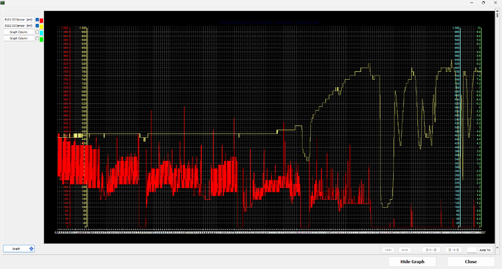Click the zoom out '<-->' button
The image size is (502, 269).
point(405,250)
